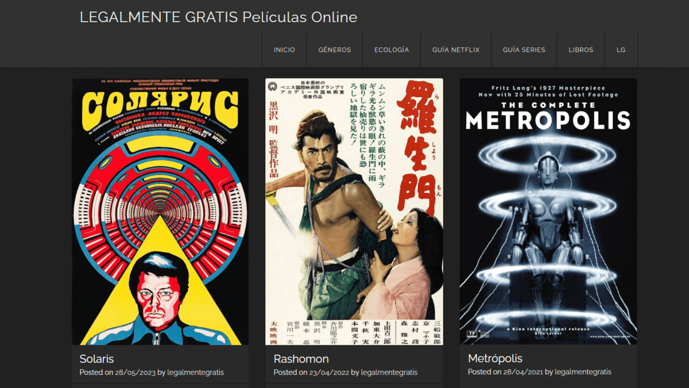
Task: Click the legalmentegratis author link under Solaris
Action: pos(195,372)
